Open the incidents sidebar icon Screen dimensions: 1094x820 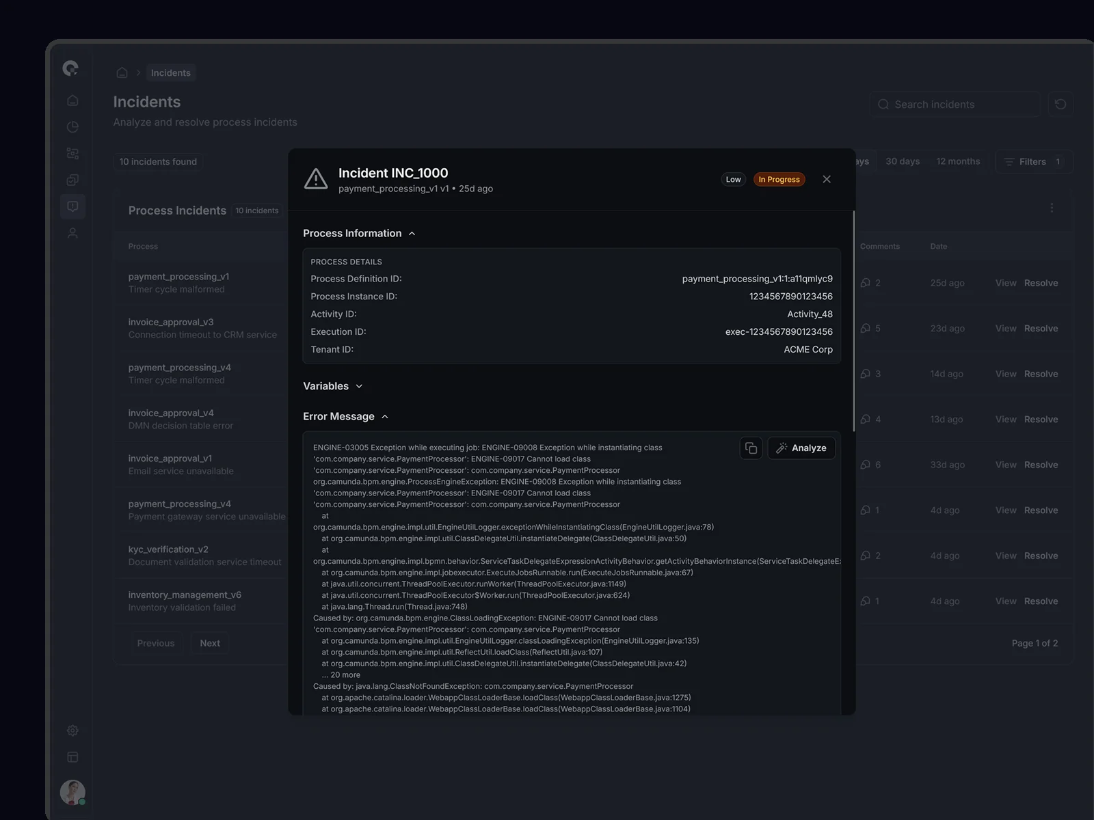tap(72, 206)
